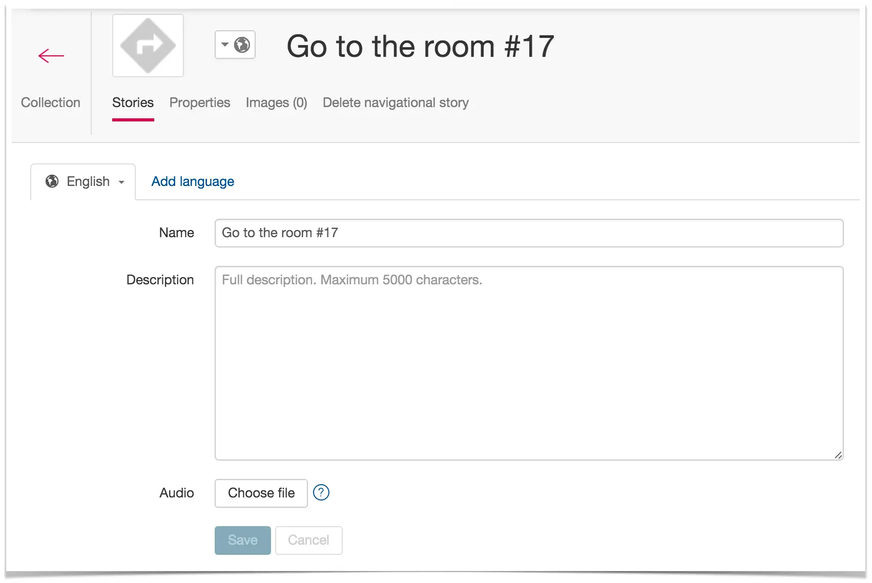
Task: Select the English language tab
Action: tap(83, 182)
